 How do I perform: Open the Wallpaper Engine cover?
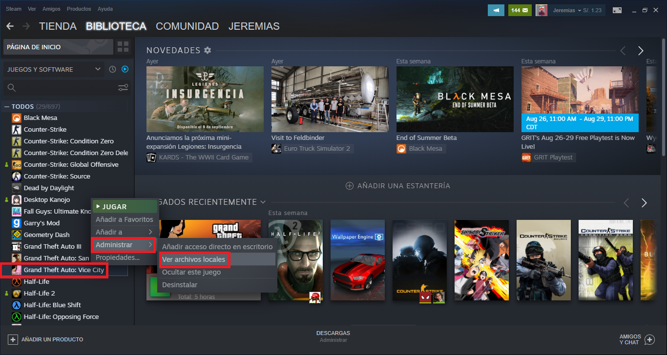pyautogui.click(x=358, y=260)
